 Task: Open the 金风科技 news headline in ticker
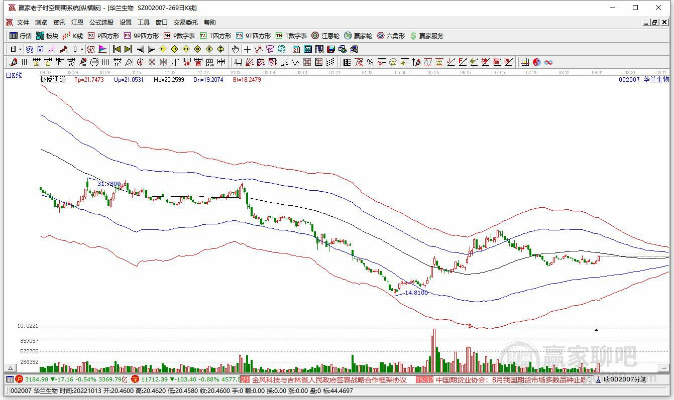tap(329, 380)
